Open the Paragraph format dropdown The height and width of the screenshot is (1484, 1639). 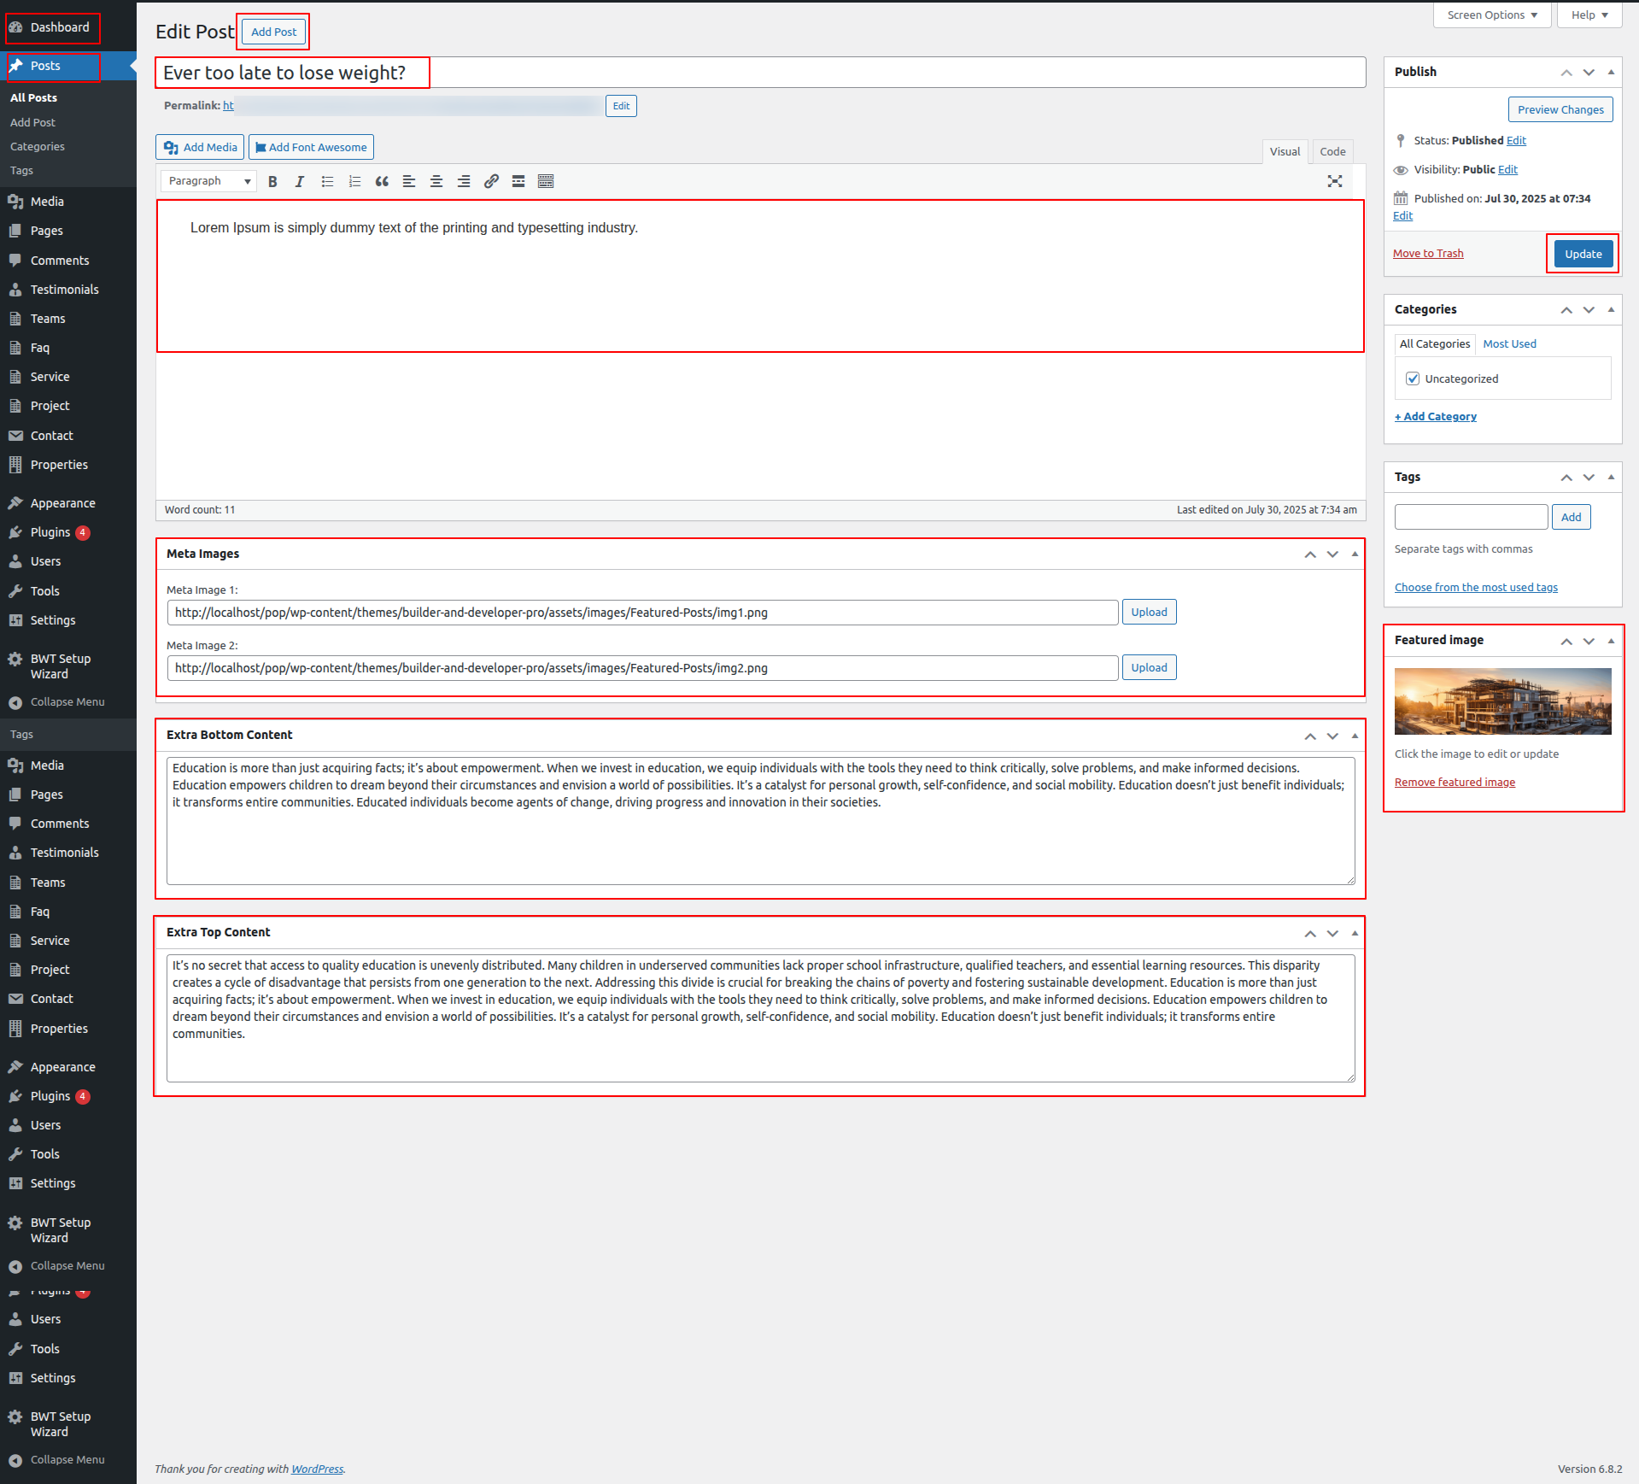[208, 181]
